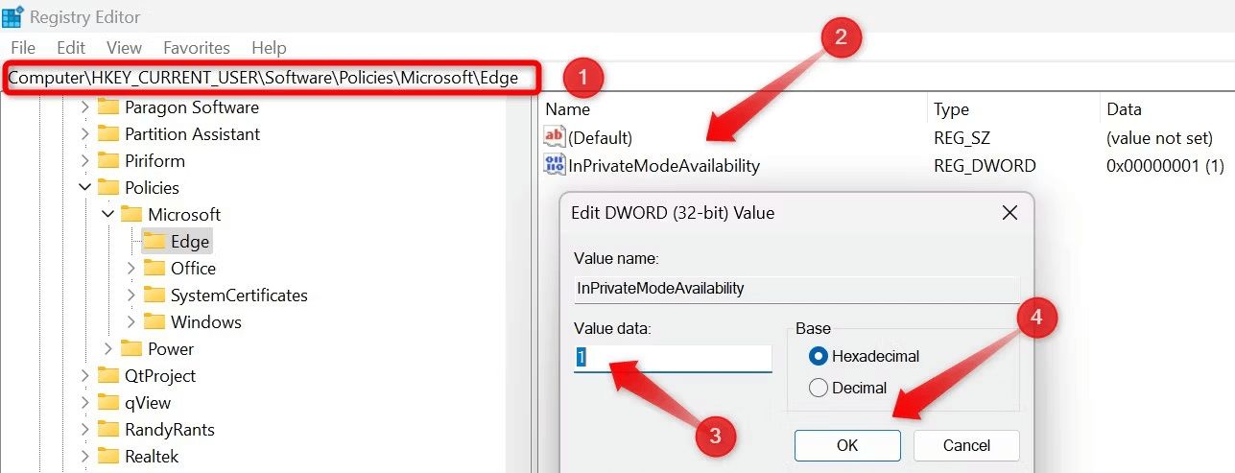Collapse the Policies tree node
Viewport: 1235px width, 473px height.
pyautogui.click(x=85, y=187)
